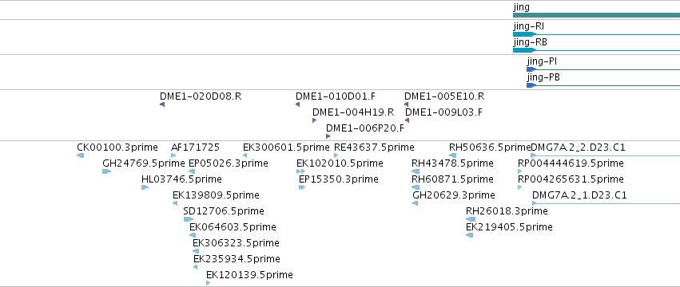
Task: Select the EK139809.5prime EST glyph
Action: (175, 203)
